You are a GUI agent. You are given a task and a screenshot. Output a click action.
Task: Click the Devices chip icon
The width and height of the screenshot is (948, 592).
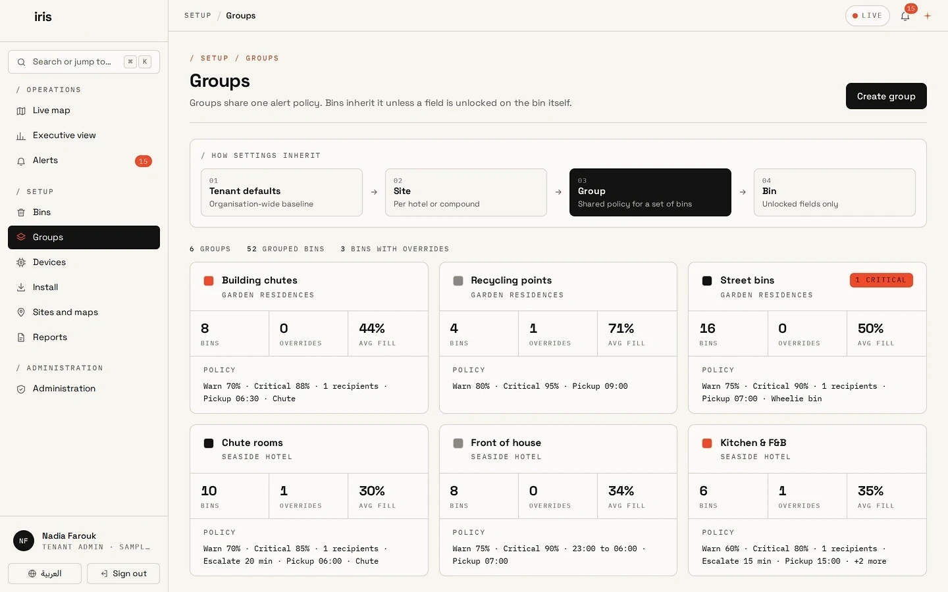click(21, 262)
